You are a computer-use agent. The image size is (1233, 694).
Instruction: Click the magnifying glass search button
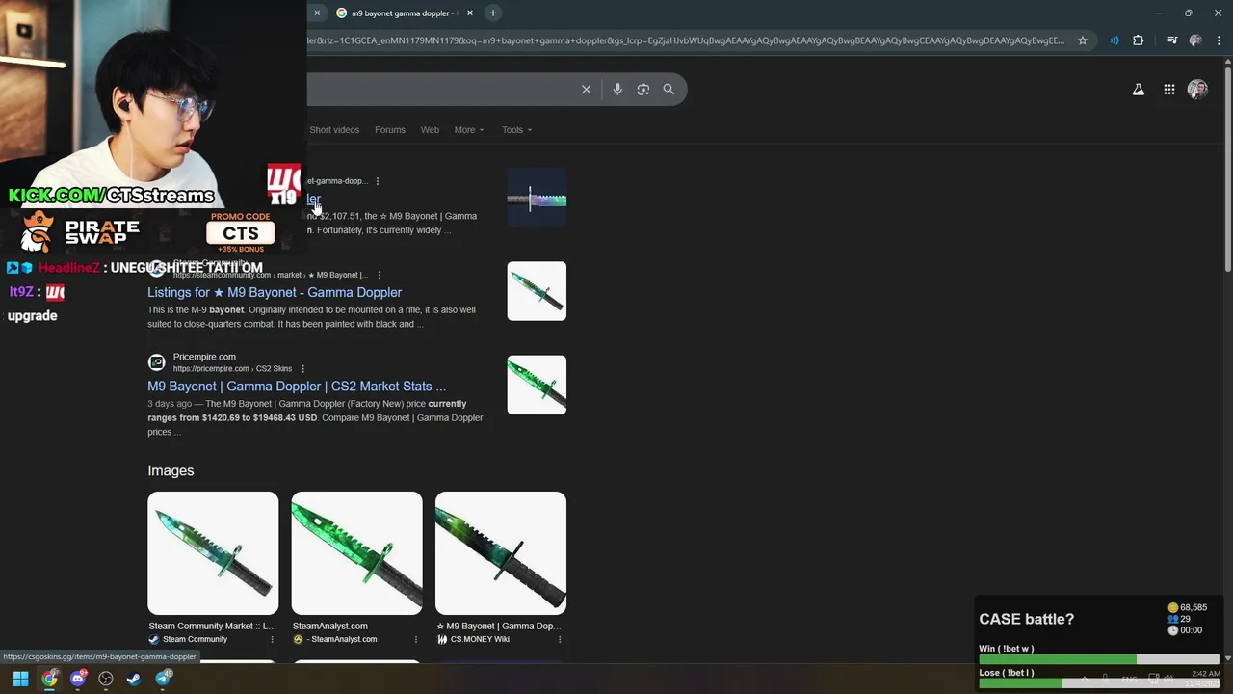(x=669, y=89)
